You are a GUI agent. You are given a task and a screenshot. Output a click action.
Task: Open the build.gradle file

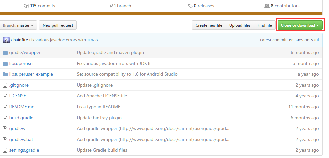(x=21, y=118)
